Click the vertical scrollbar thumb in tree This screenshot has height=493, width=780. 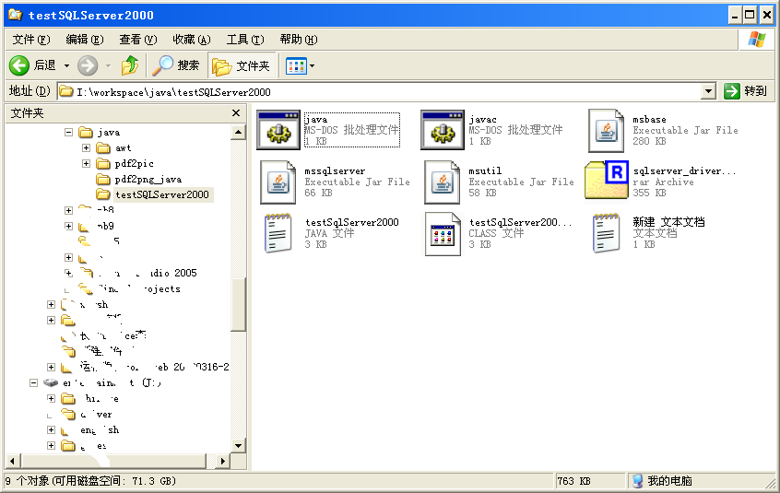[x=238, y=304]
